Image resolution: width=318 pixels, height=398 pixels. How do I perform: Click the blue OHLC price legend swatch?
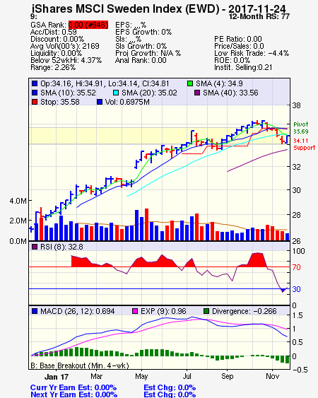(x=35, y=83)
